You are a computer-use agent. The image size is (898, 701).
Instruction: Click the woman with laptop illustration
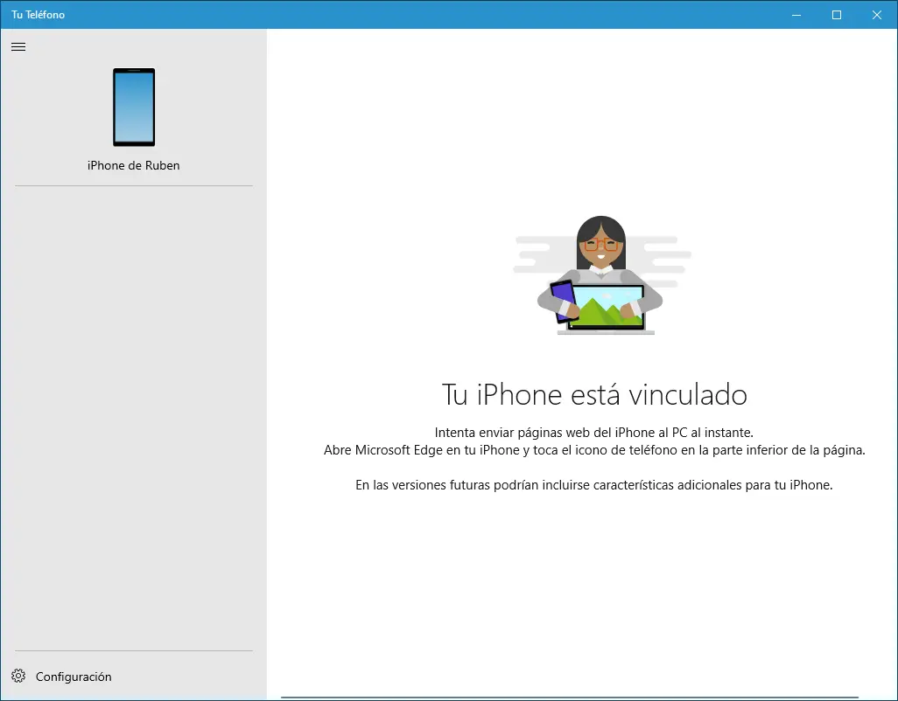601,275
